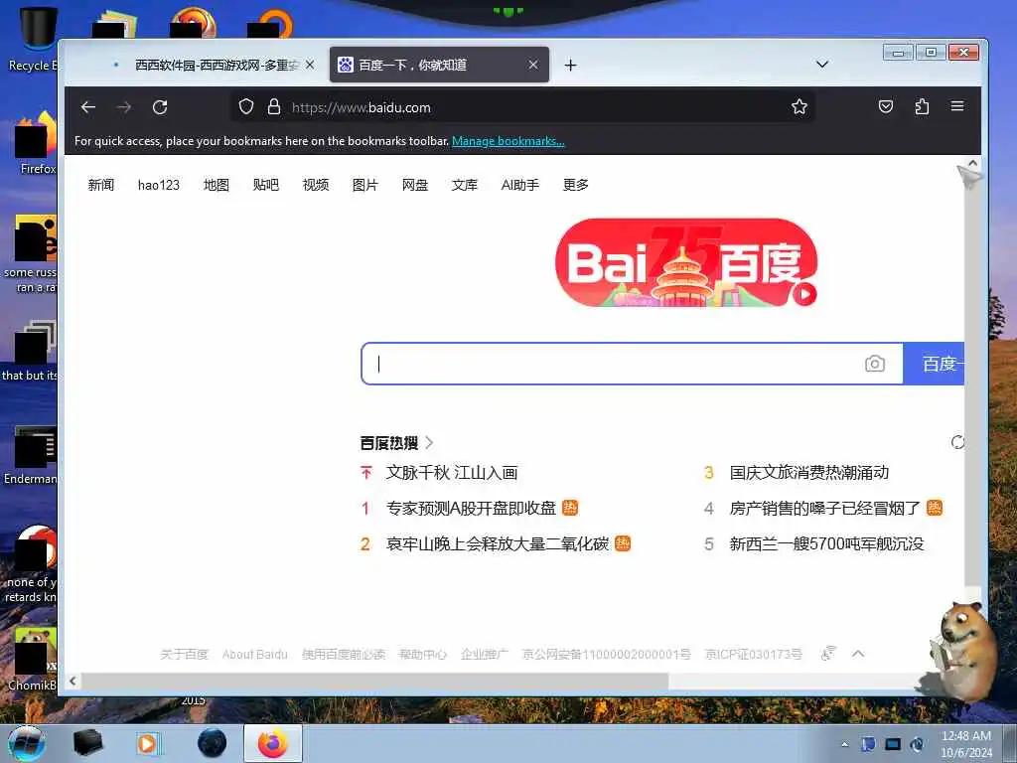Refresh the hot search list icon
1017x763 pixels.
pyautogui.click(x=957, y=442)
